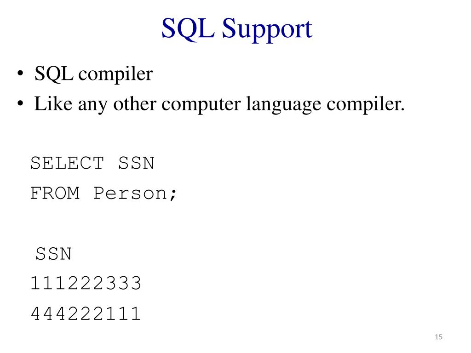471x353 pixels.
Task: Click the bullet dot before SQL compiler
Action: tap(20, 73)
